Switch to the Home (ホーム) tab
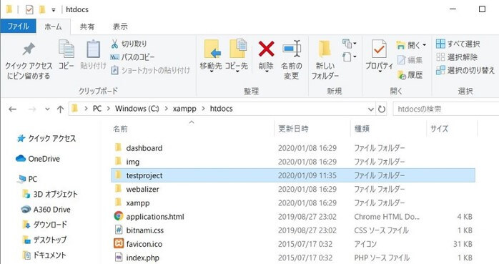 click(53, 26)
